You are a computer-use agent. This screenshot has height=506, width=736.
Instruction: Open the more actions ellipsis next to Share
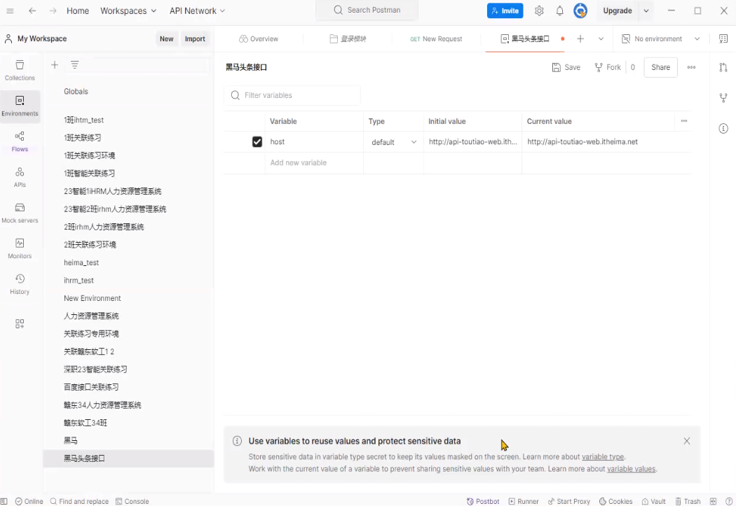pos(691,67)
